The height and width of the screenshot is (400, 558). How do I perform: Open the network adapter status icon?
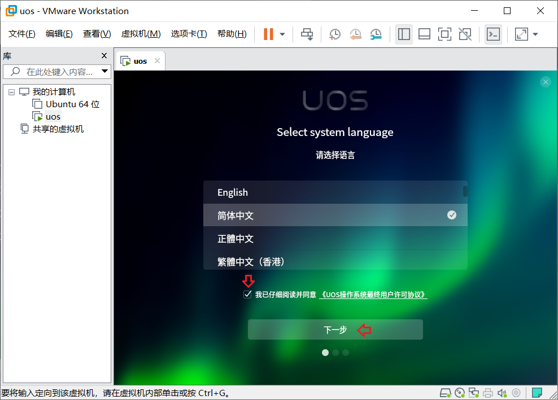473,393
